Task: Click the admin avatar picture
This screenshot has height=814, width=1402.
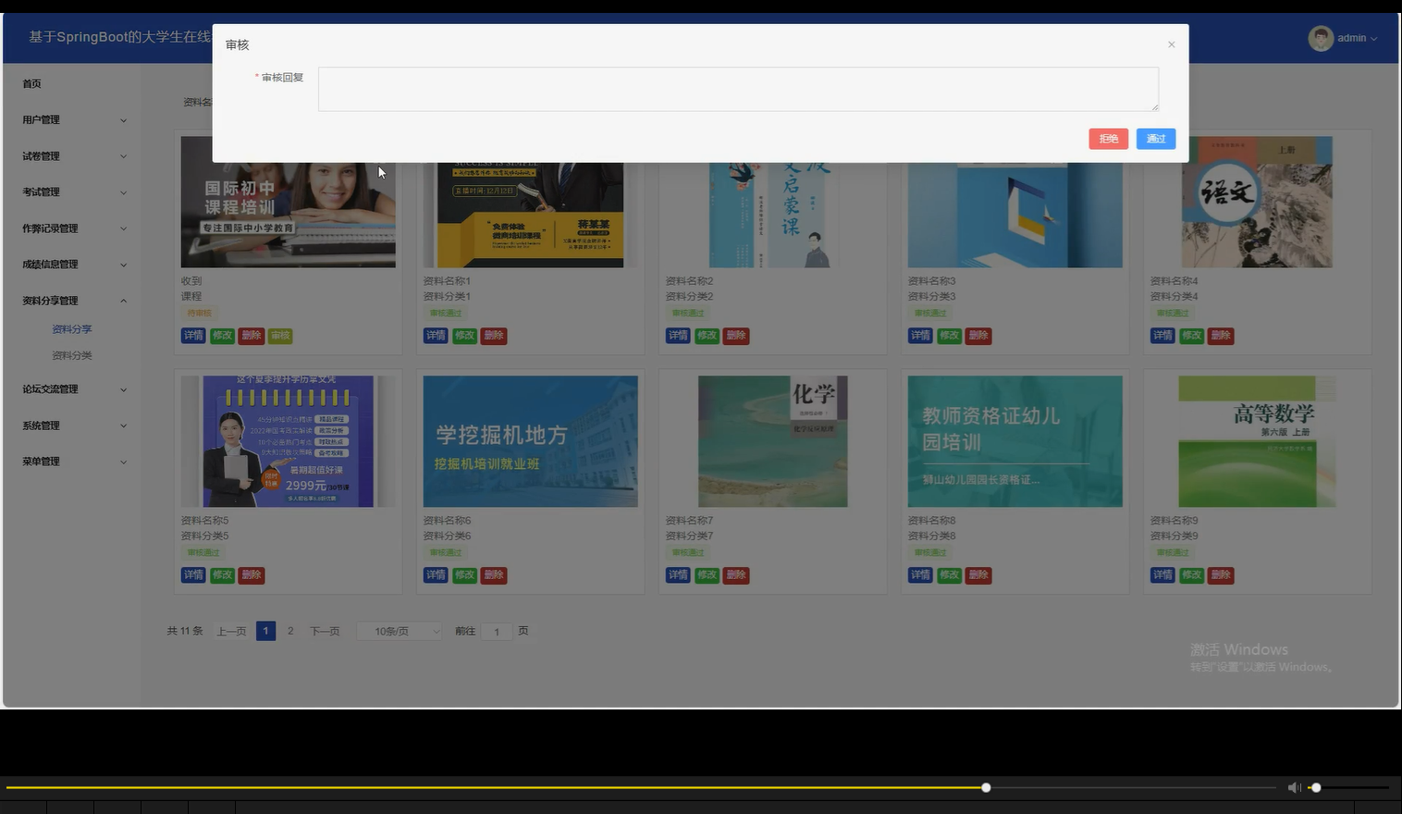Action: (1321, 38)
